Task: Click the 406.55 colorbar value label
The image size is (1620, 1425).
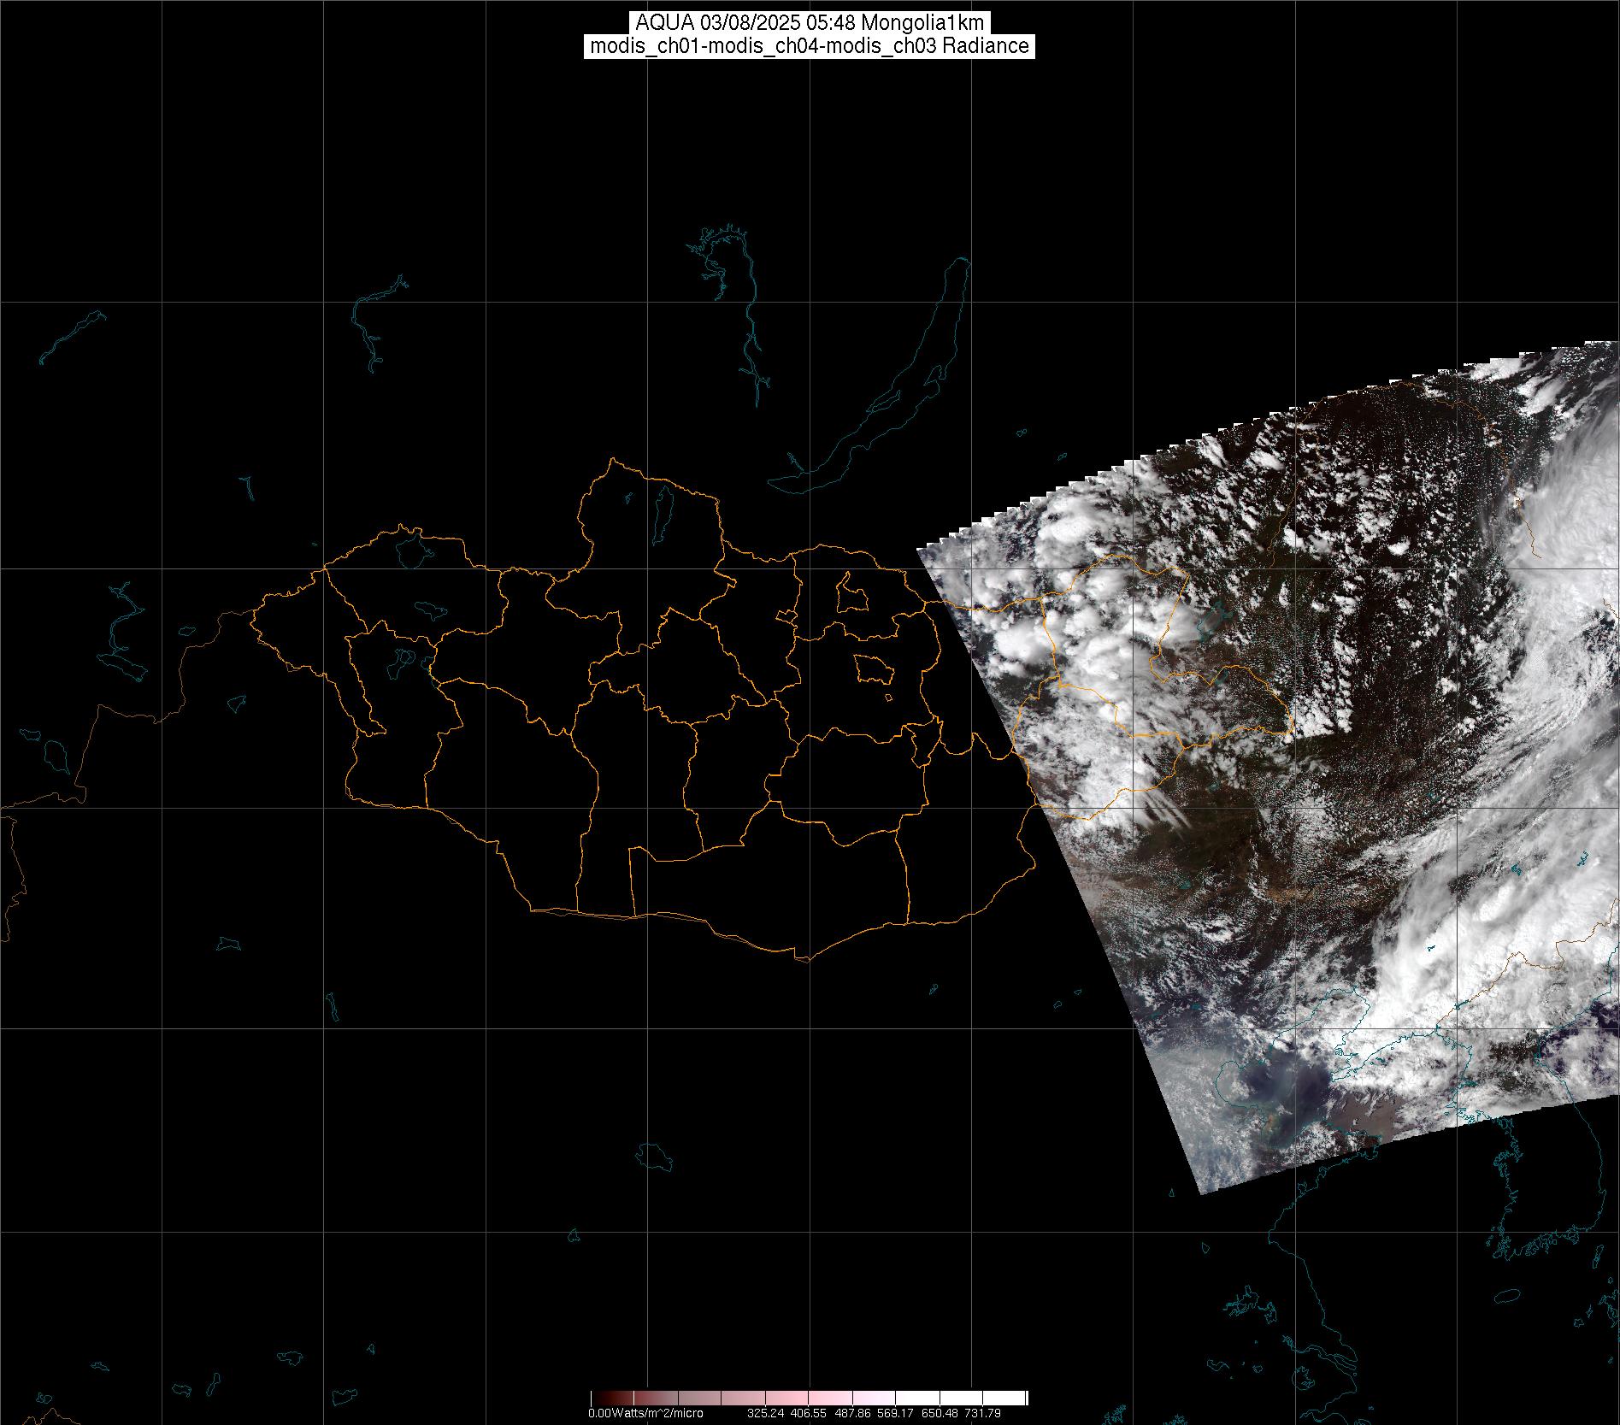Action: pyautogui.click(x=809, y=1413)
